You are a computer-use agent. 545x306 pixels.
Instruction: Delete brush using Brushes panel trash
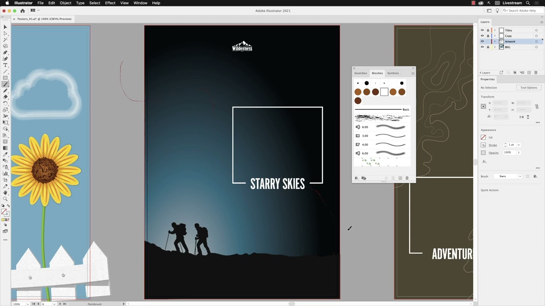pos(407,178)
